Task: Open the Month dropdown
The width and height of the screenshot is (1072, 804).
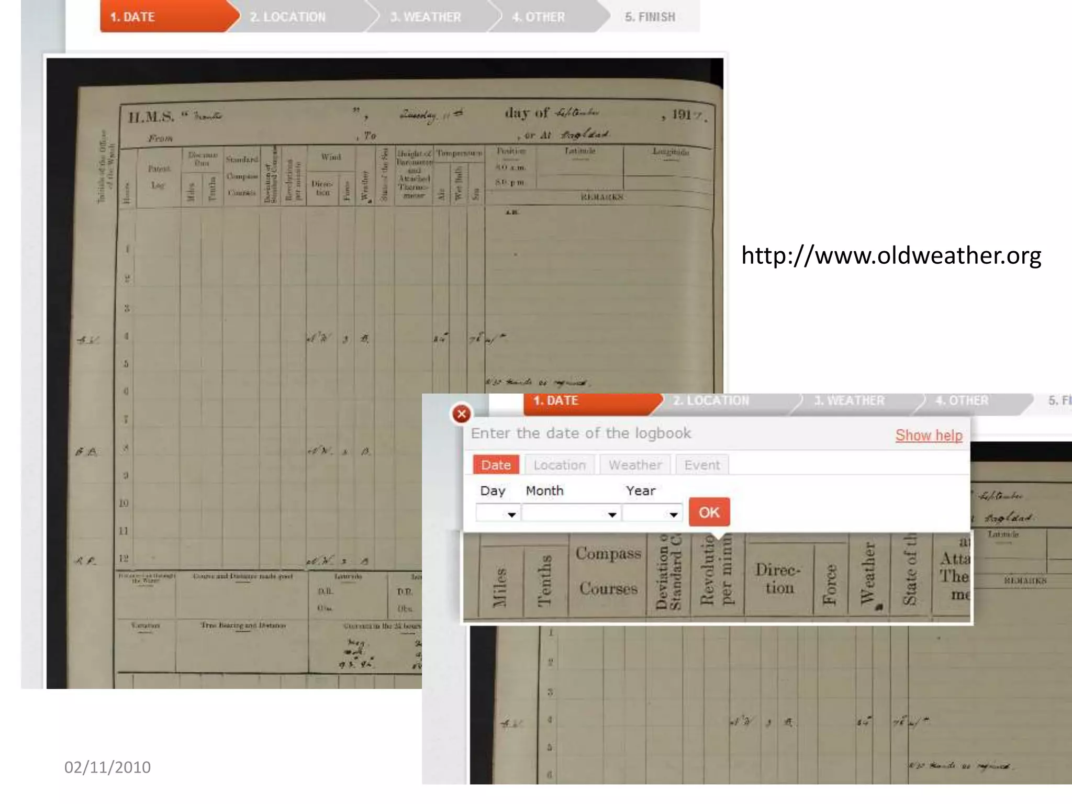Action: point(571,513)
